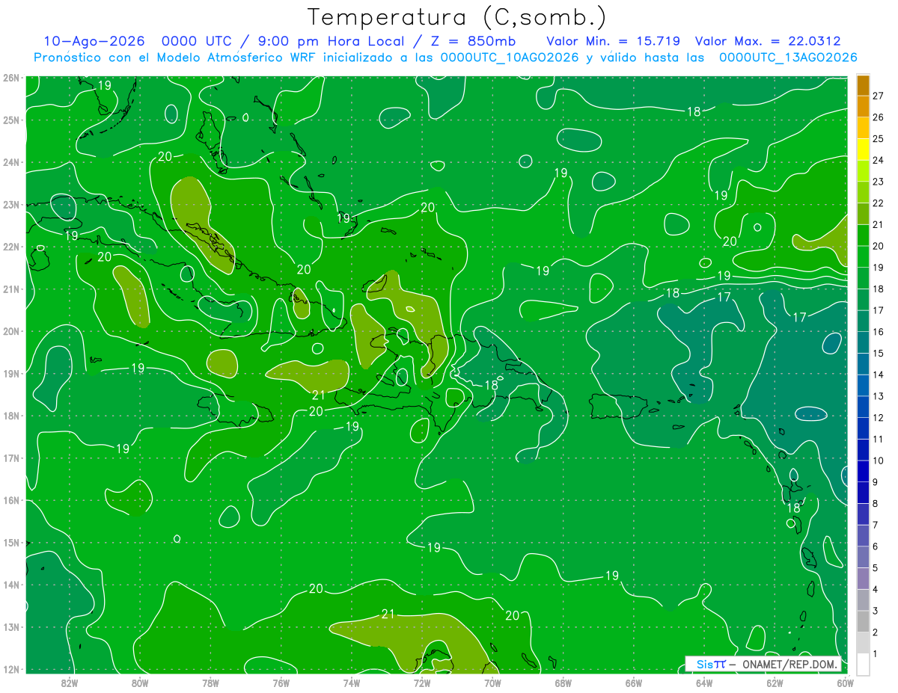Click legend value 22 on the color scale
The image size is (898, 693).
(x=879, y=203)
